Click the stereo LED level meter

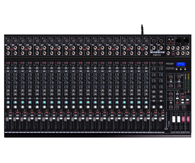[x=187, y=82]
